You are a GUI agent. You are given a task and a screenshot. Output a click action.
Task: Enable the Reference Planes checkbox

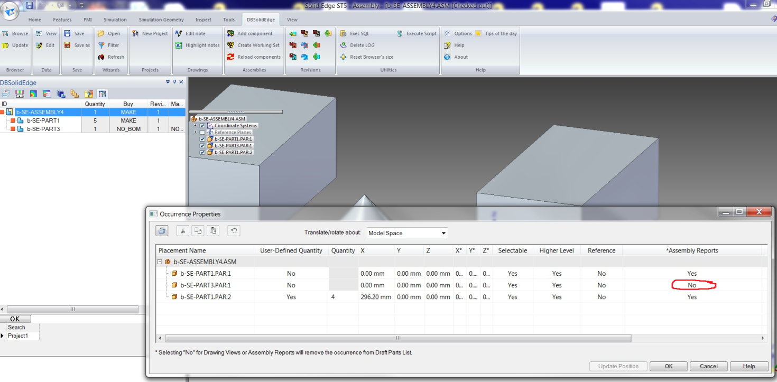pos(202,133)
